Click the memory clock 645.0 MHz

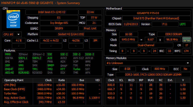[x=128, y=39]
